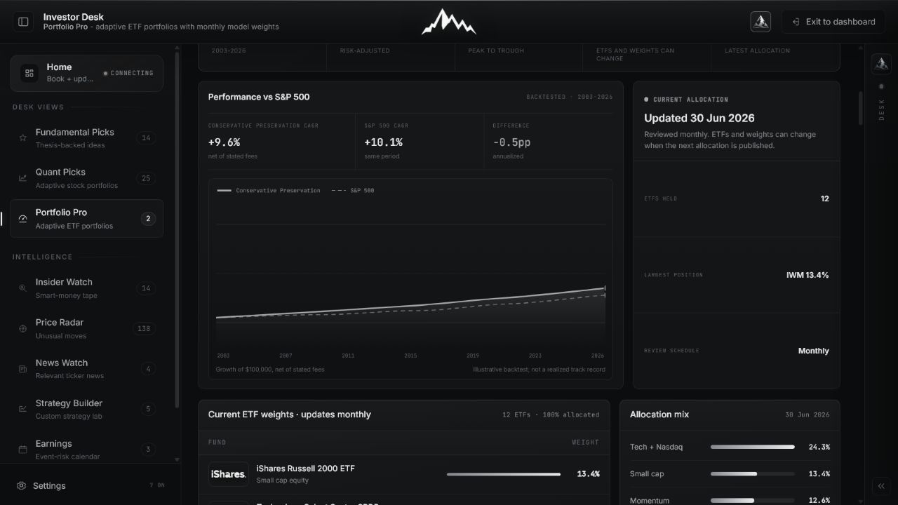
Task: Click the Quant Picks chart icon
Action: [x=22, y=178]
